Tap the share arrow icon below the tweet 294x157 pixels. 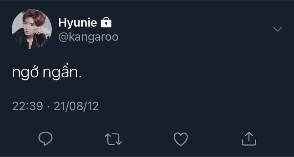(x=248, y=138)
